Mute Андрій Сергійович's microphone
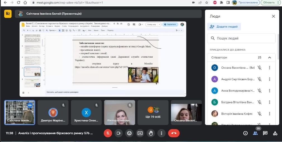 [x=259, y=79]
